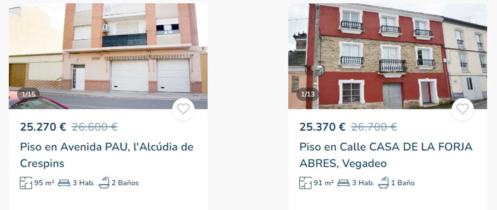View photo of the red stone house
Viewport: 497px width, 210px height.
coord(388,56)
